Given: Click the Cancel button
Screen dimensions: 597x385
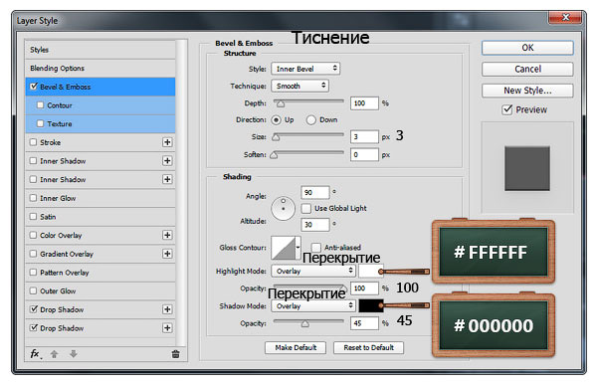Looking at the screenshot, I should [527, 69].
